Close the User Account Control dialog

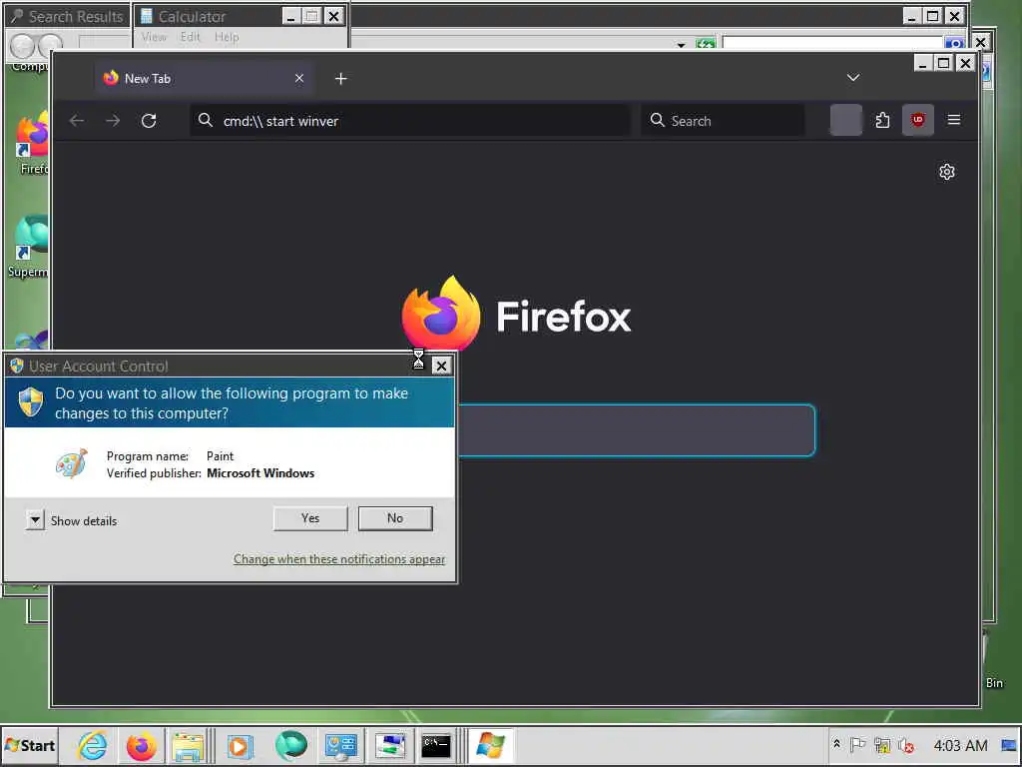point(441,366)
